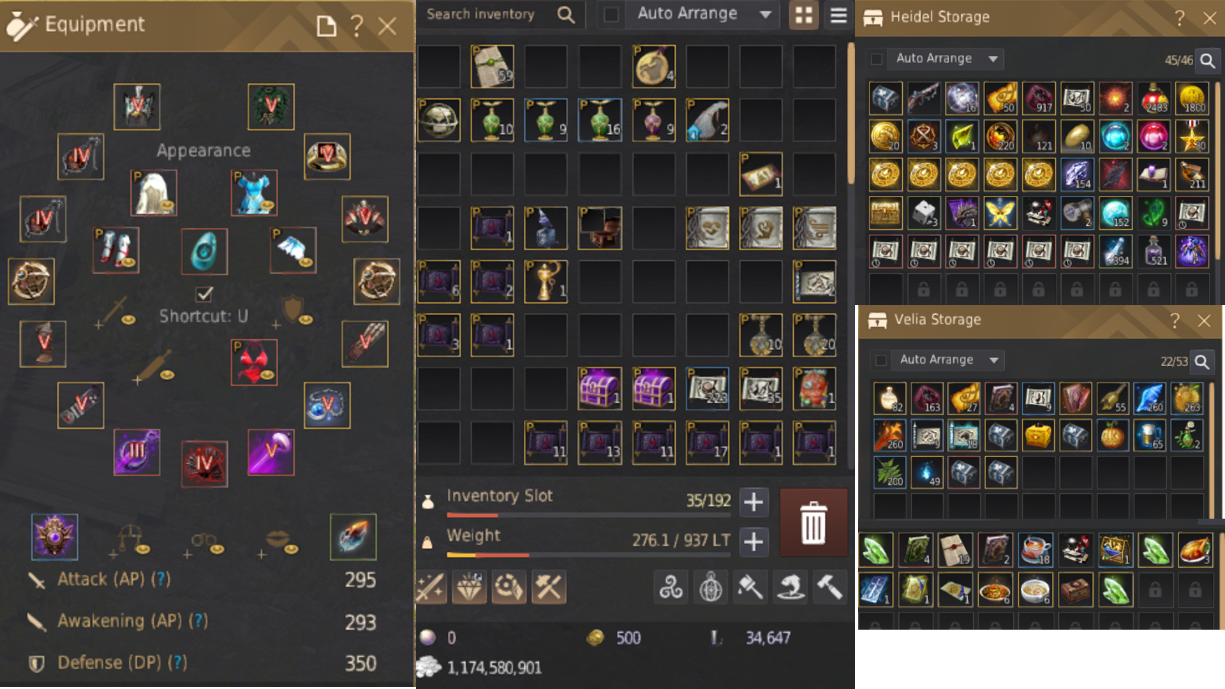Enable inventory Auto Arrange checkbox
The image size is (1225, 689).
coord(611,14)
